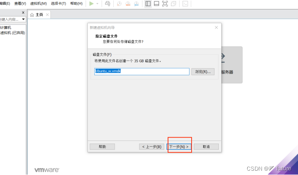The image size is (298, 175).
Task: Open the power options dropdown arrow
Action: point(97,3)
